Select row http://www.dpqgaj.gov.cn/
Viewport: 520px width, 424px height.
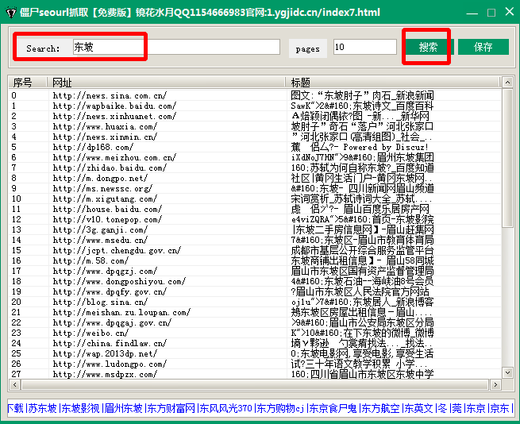pyautogui.click(x=255, y=322)
